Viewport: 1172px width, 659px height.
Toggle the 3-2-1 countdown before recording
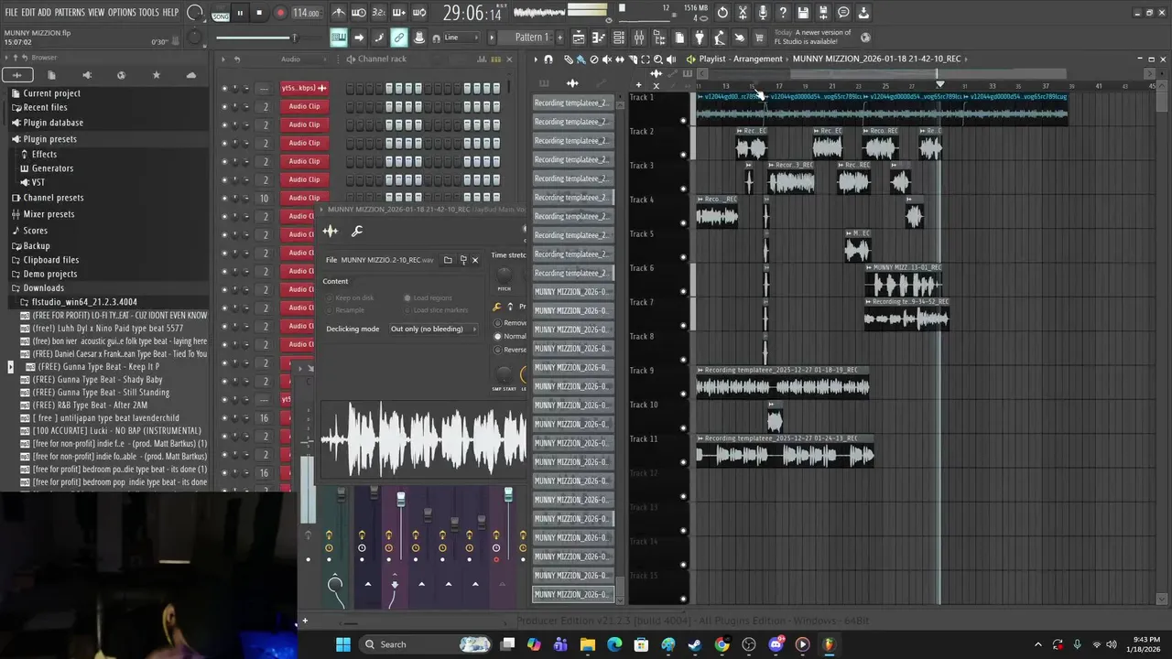click(379, 13)
